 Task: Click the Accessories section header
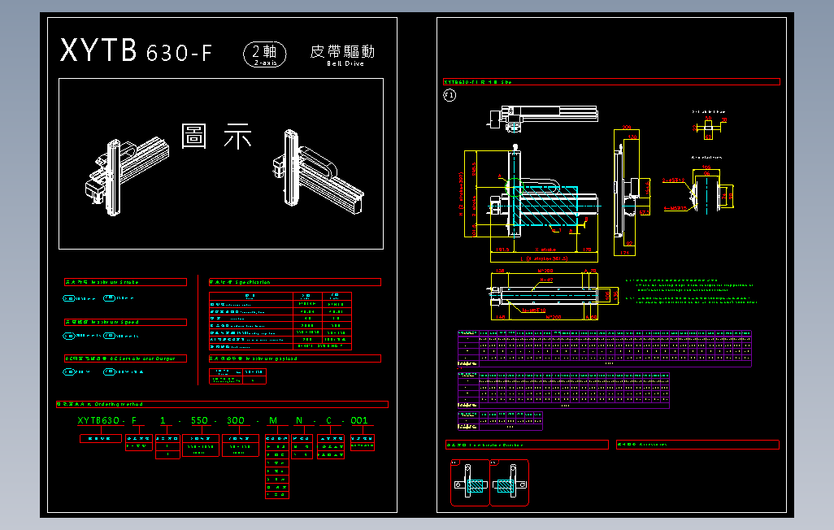pyautogui.click(x=697, y=445)
